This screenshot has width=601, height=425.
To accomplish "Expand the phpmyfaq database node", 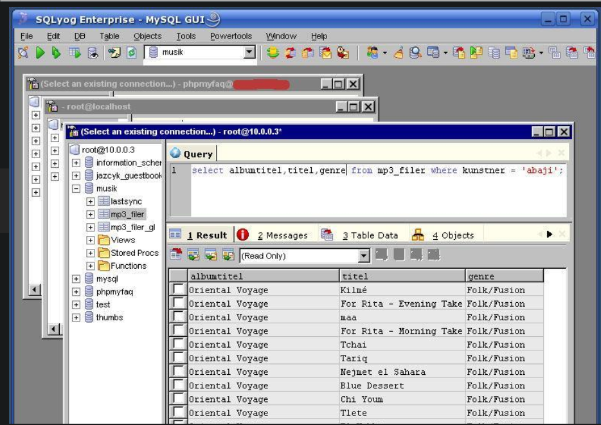I will tap(76, 292).
